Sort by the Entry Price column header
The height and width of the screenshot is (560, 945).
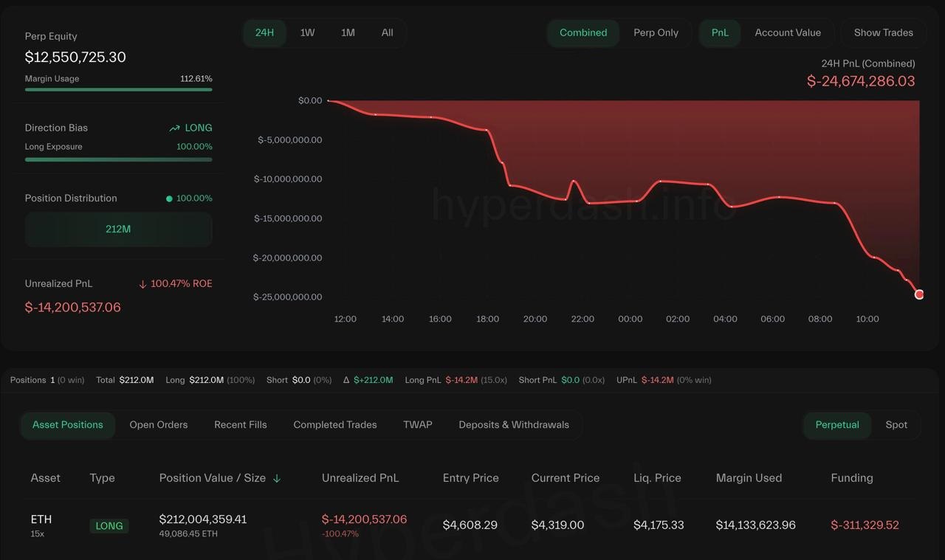click(x=471, y=478)
